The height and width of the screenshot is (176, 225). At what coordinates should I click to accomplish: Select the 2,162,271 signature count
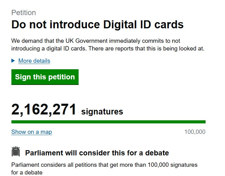pos(44,110)
